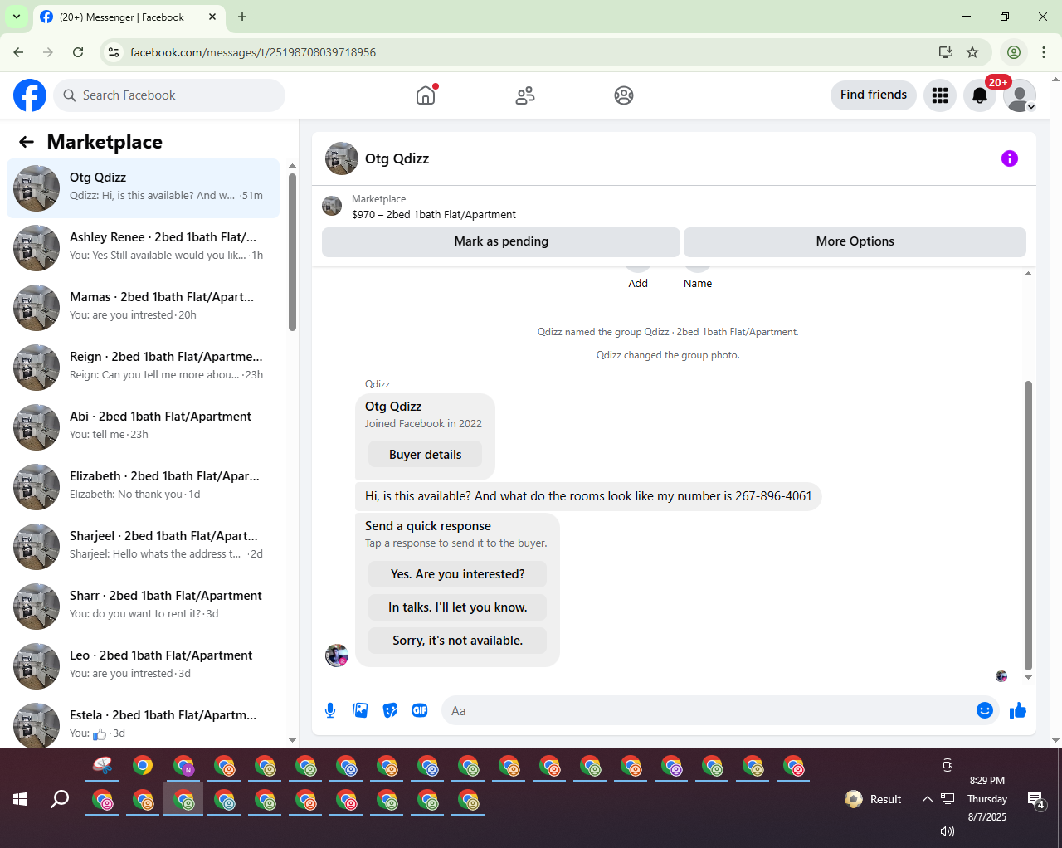
Task: Click the browser reload icon
Action: tap(78, 52)
